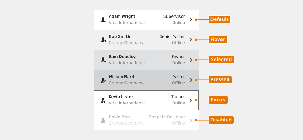This screenshot has height=140, width=303.
Task: Select the Kevin Lister name text
Action: (x=121, y=97)
